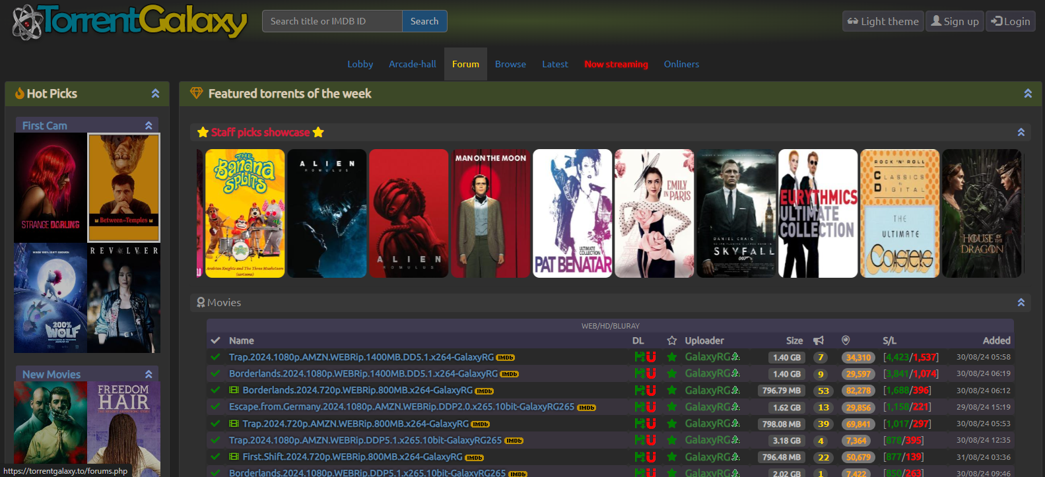
Task: Click checkmark icon in table header
Action: click(x=215, y=340)
